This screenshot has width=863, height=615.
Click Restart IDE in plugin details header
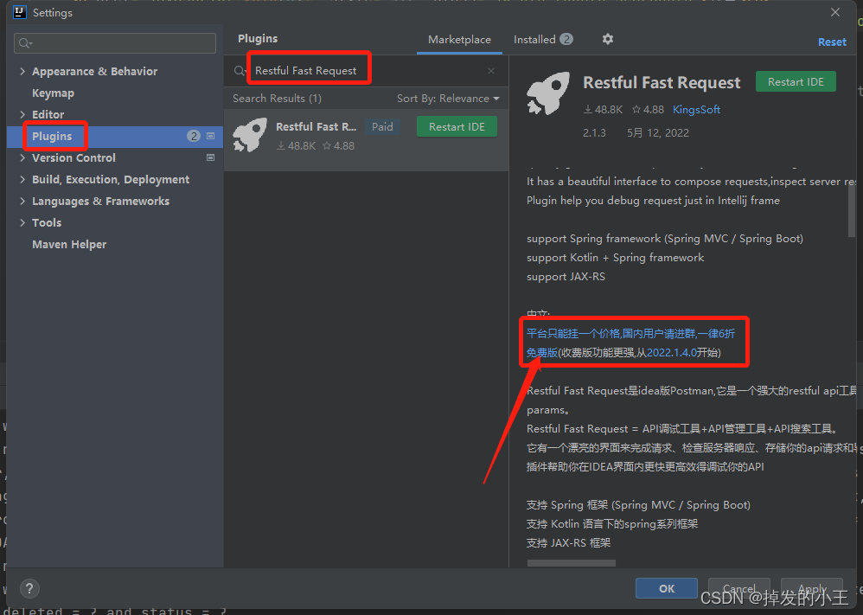(796, 82)
